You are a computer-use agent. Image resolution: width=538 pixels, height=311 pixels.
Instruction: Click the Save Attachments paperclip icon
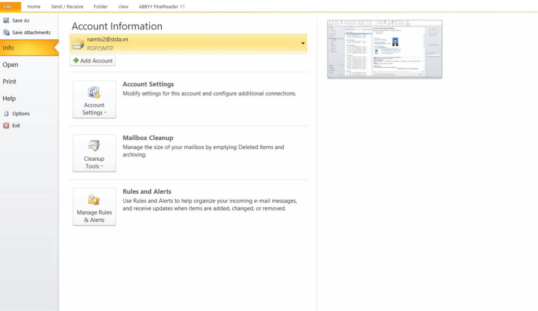click(6, 33)
